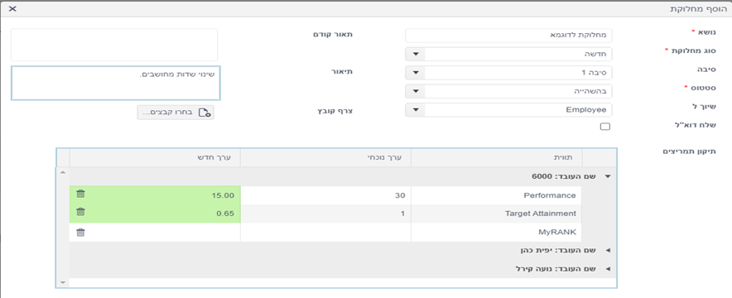The width and height of the screenshot is (732, 298).
Task: Click the בחרו קבצים file button
Action: click(176, 113)
